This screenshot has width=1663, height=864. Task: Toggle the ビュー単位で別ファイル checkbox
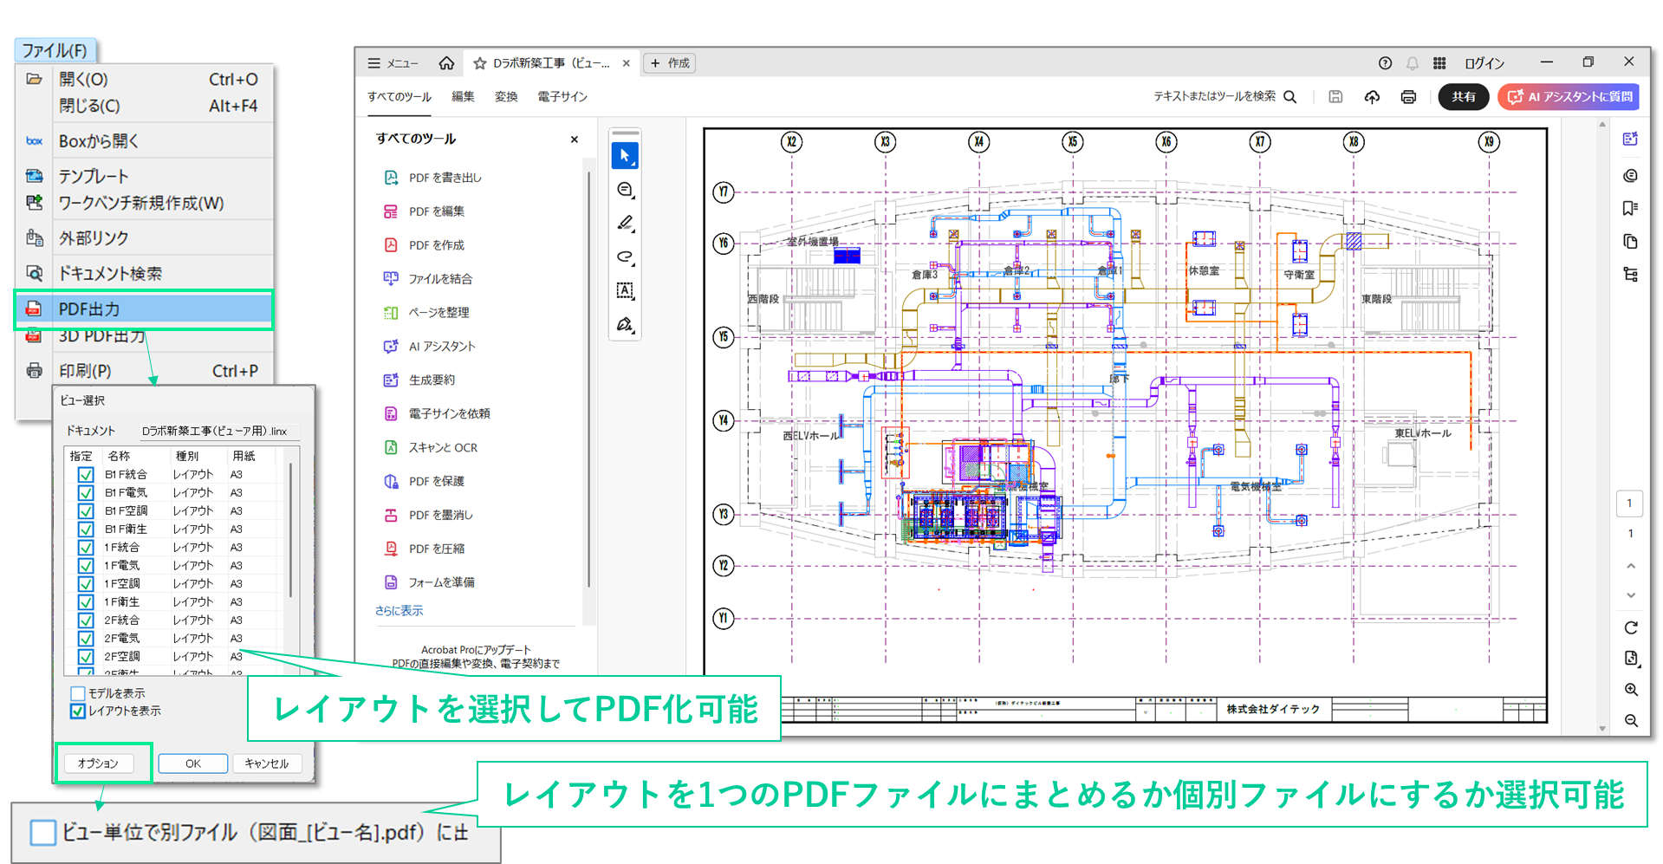[x=43, y=833]
